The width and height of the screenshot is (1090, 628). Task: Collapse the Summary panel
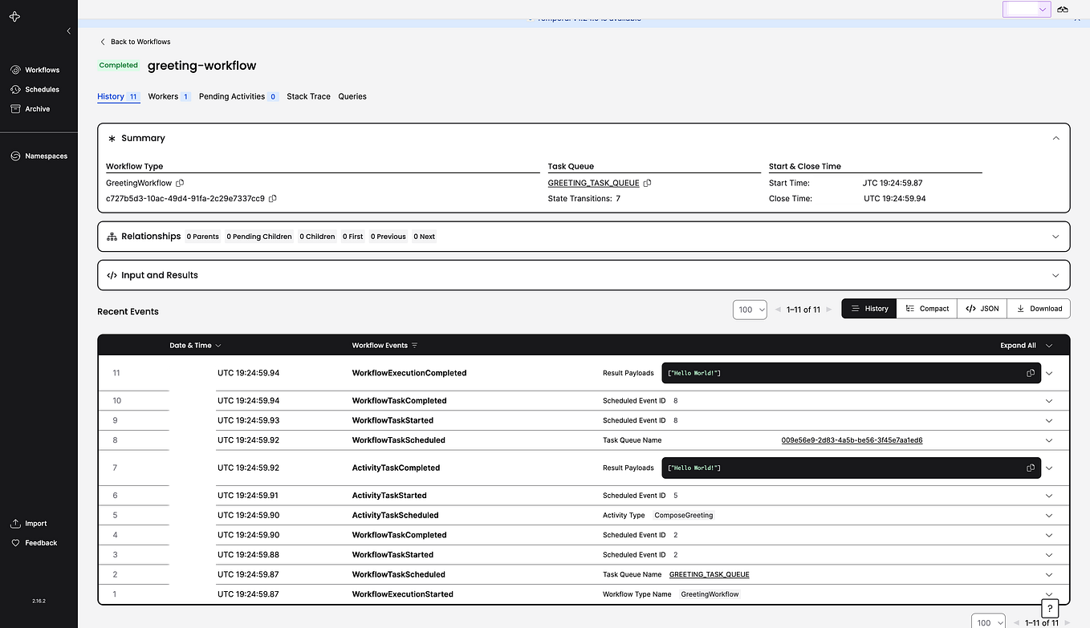[x=1055, y=137]
